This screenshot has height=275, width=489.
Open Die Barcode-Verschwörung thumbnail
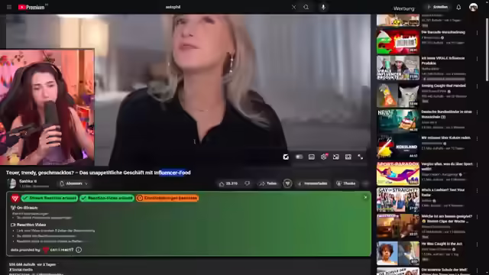coord(398,41)
